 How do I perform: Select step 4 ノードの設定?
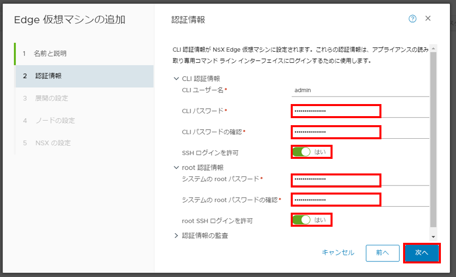coord(84,121)
